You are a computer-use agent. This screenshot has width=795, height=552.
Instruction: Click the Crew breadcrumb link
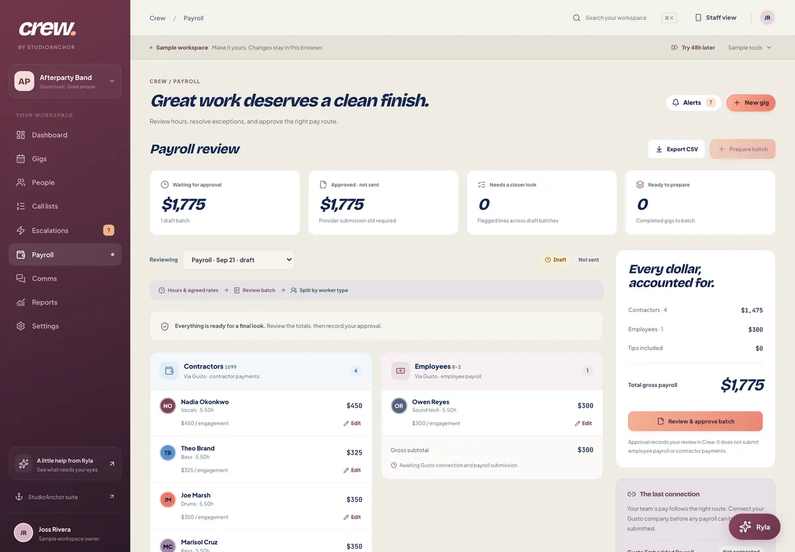(158, 18)
